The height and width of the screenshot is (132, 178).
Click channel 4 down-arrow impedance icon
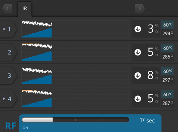pyautogui.click(x=138, y=99)
